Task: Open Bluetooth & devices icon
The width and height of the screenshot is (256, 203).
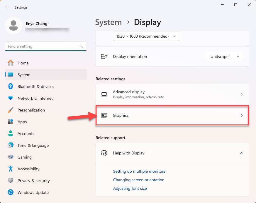Action: (11, 86)
